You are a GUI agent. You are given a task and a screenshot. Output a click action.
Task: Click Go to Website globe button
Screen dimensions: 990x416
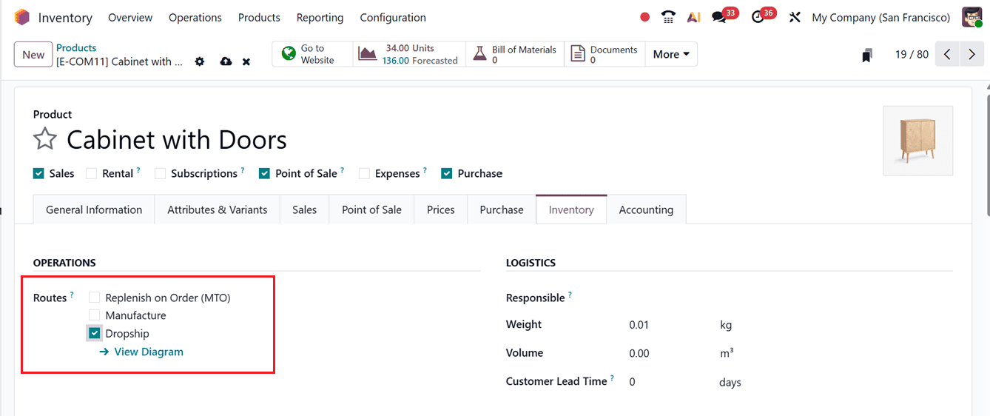tap(312, 54)
